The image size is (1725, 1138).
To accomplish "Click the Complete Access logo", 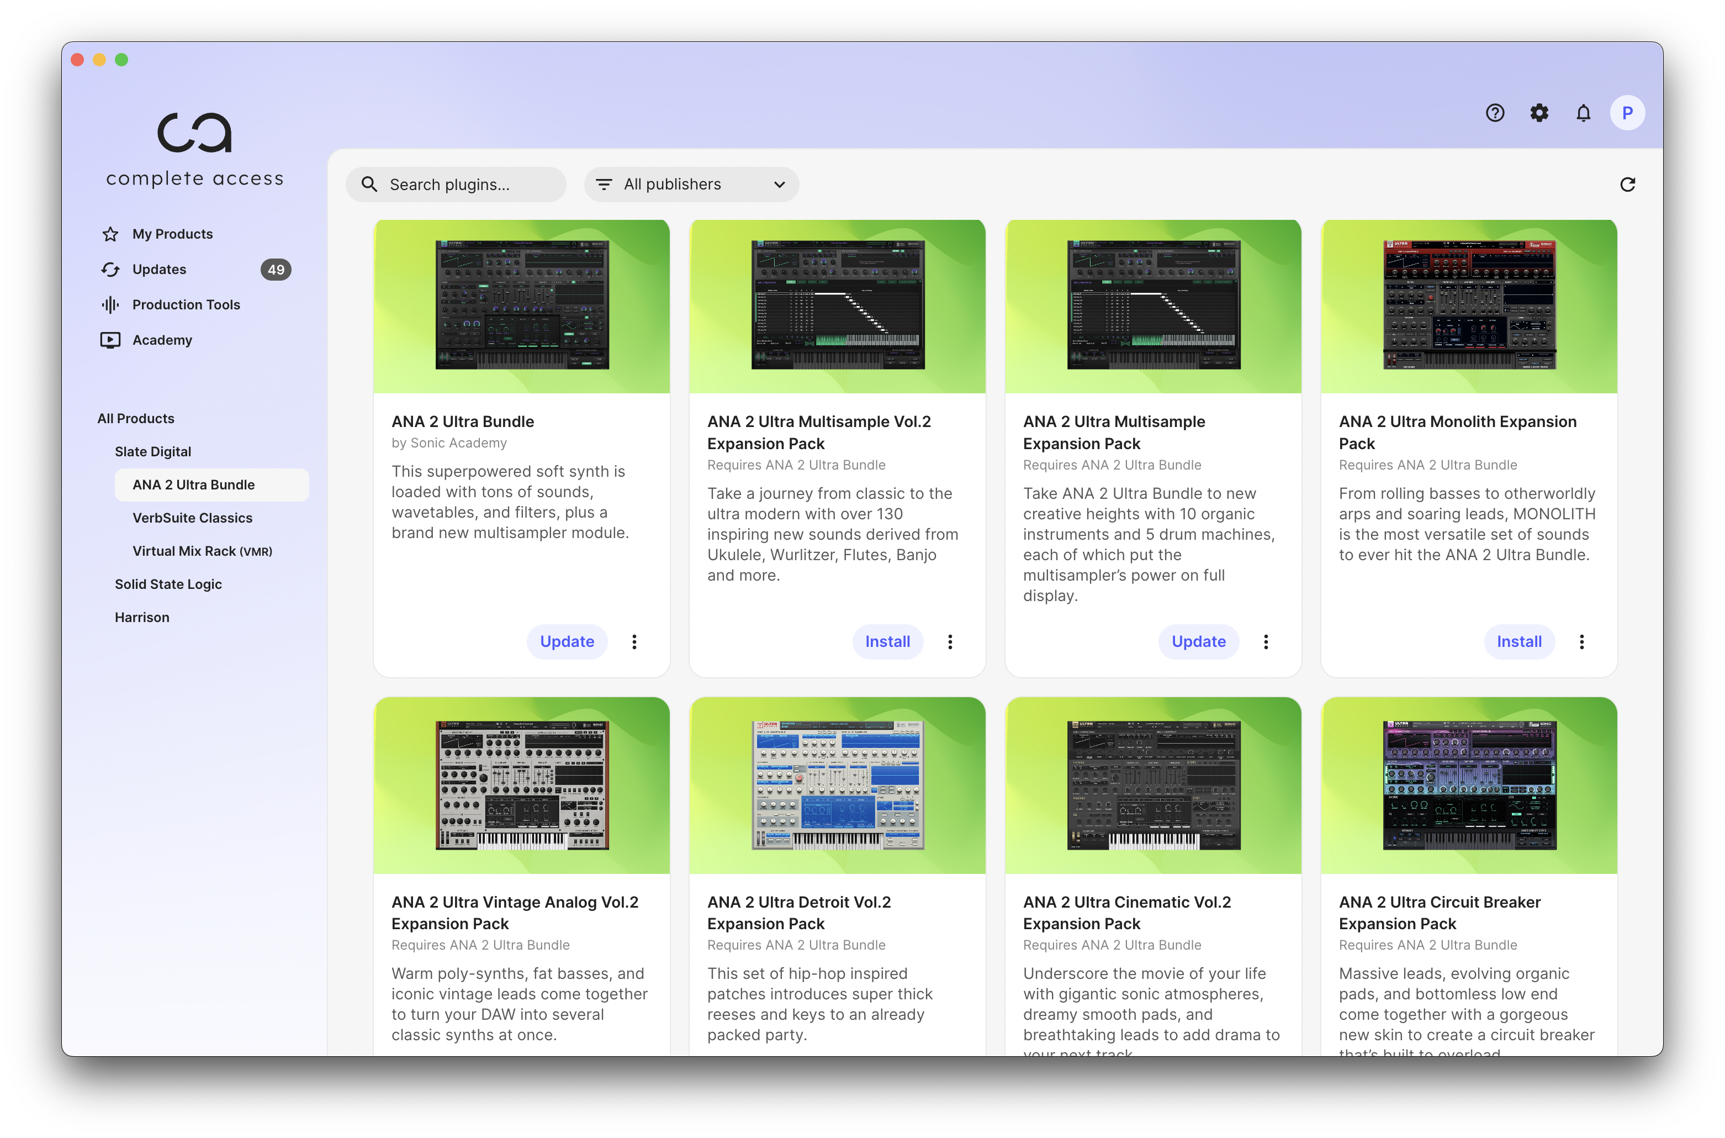I will coord(194,149).
